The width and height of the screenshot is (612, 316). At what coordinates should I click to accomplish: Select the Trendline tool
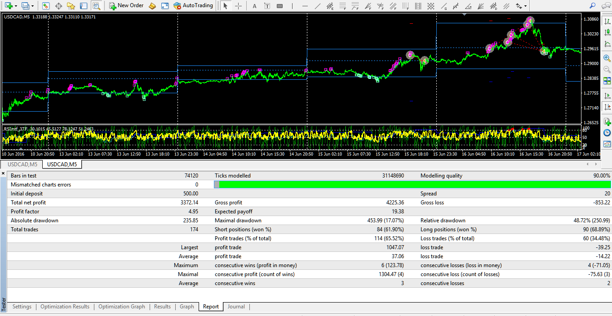tap(317, 6)
